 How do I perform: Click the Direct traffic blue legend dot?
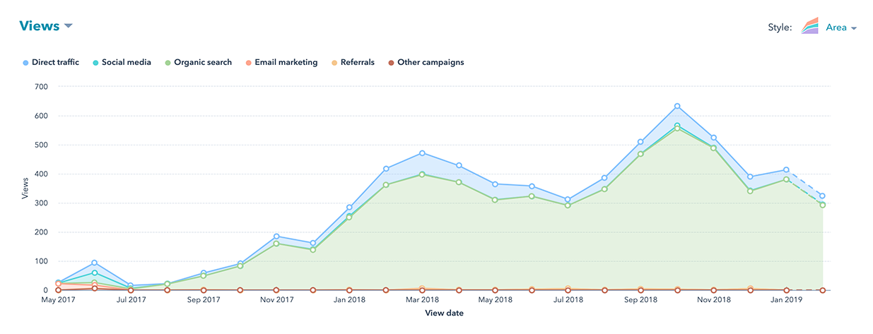pyautogui.click(x=25, y=63)
